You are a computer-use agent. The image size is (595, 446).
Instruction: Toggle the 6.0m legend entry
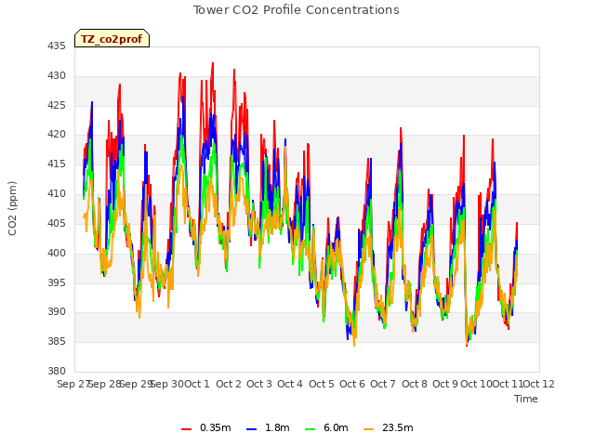click(x=326, y=427)
